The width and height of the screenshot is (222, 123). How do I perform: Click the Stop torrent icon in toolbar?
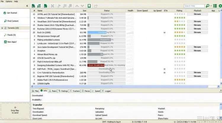tap(70, 6)
